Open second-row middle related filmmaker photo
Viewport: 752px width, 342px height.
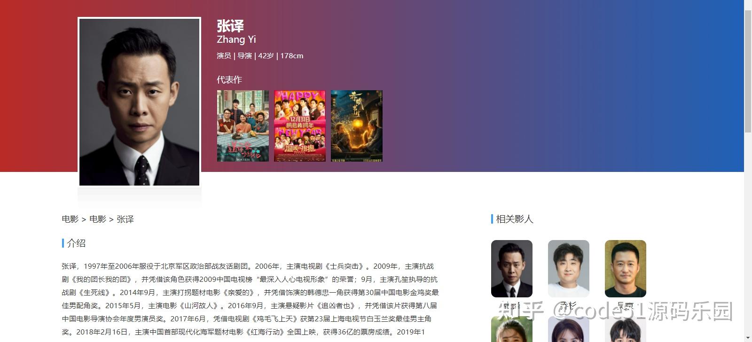569,329
